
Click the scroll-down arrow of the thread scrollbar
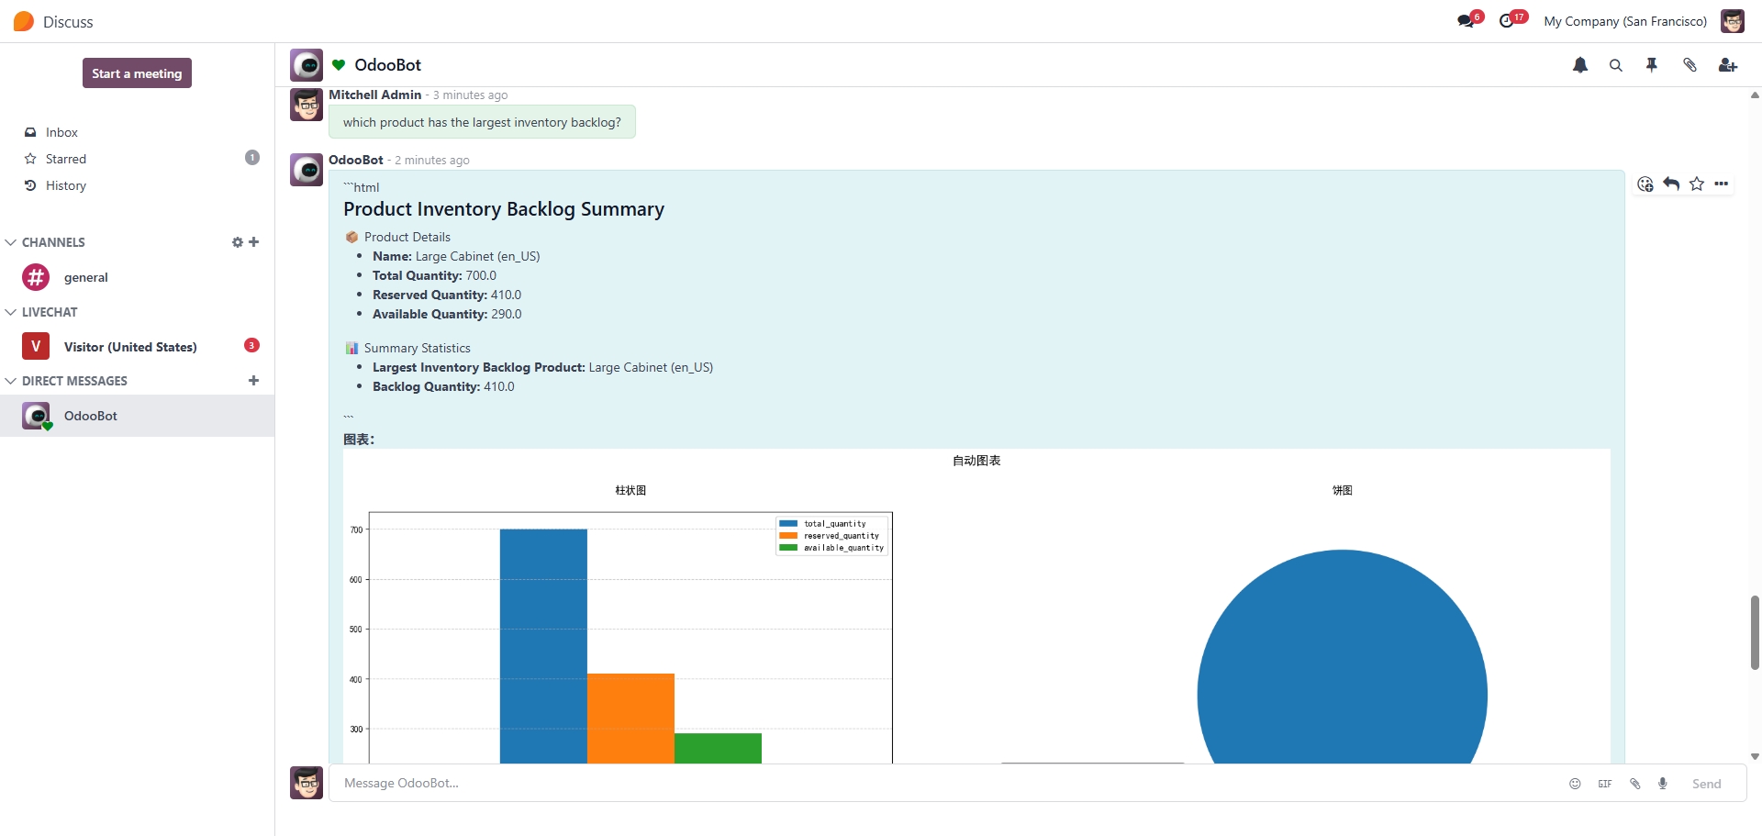coord(1755,757)
